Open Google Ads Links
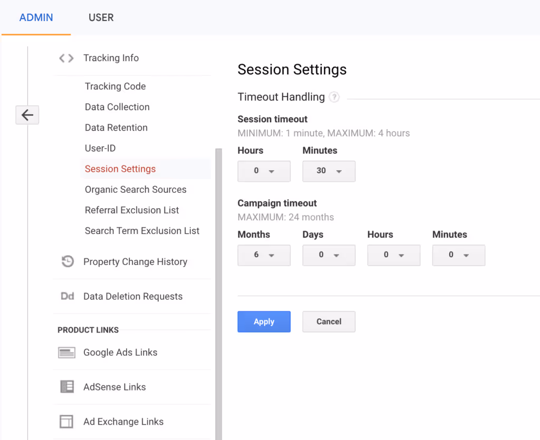This screenshot has height=440, width=540. (x=120, y=353)
